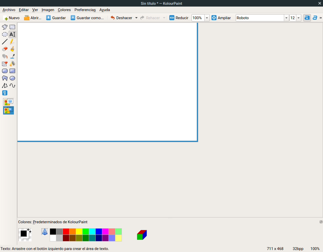This screenshot has width=323, height=252.
Task: Click the Reducir zoom out button
Action: click(179, 18)
